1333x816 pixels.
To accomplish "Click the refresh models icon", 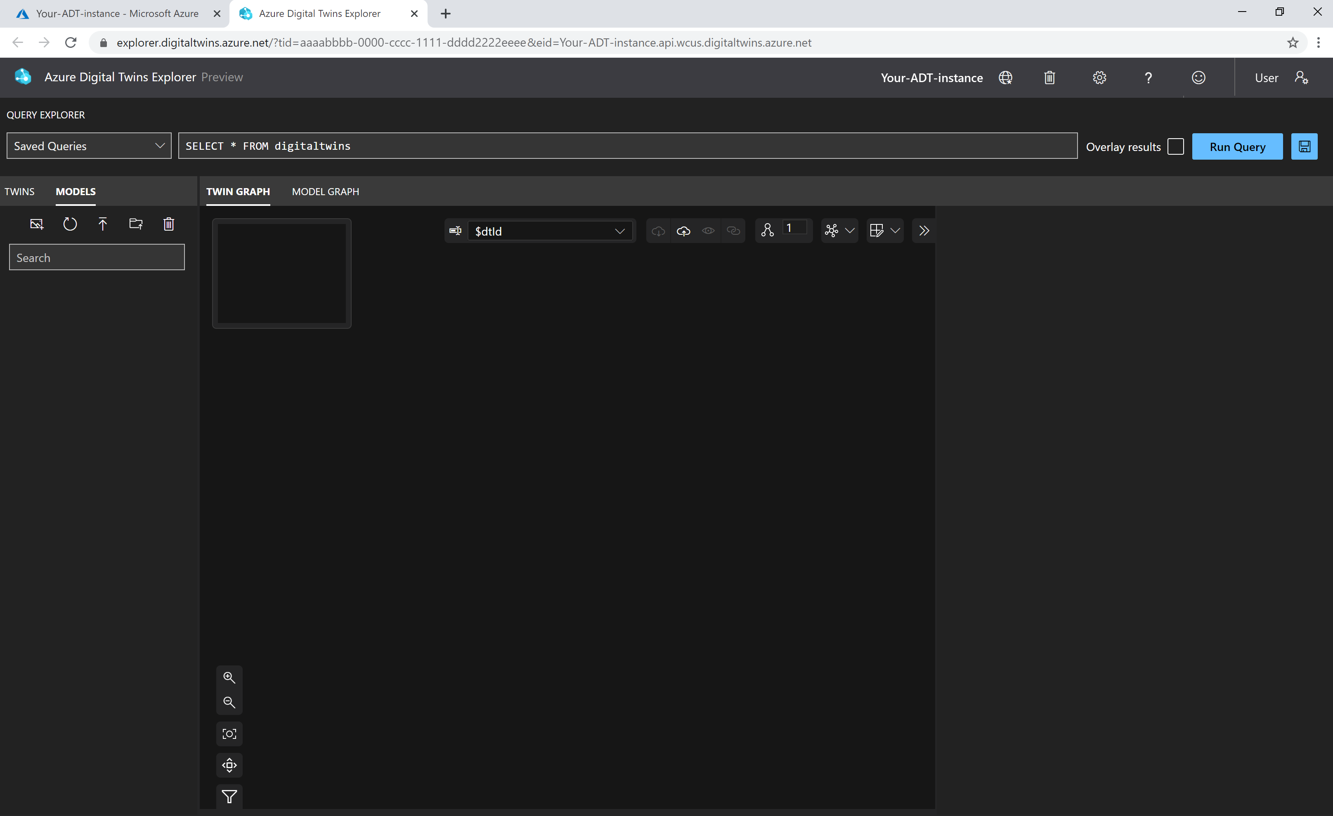I will pyautogui.click(x=70, y=224).
